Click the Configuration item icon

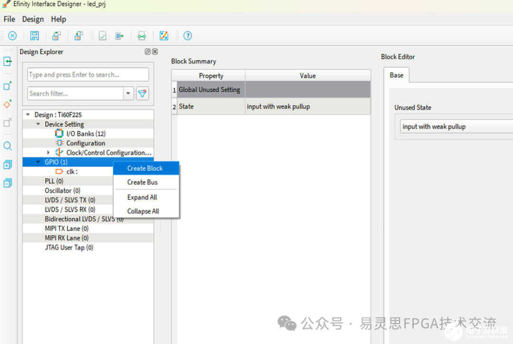[59, 143]
